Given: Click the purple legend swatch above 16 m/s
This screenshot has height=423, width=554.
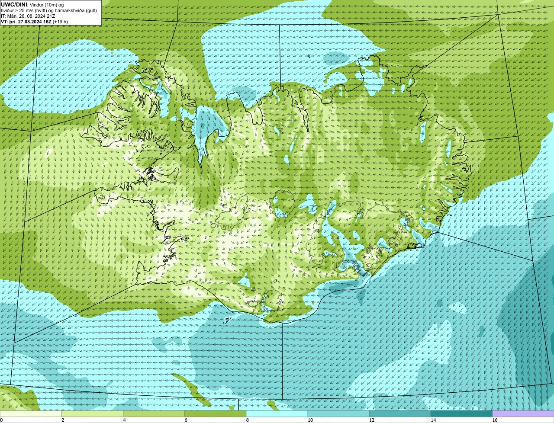Looking at the screenshot, I should click(523, 413).
